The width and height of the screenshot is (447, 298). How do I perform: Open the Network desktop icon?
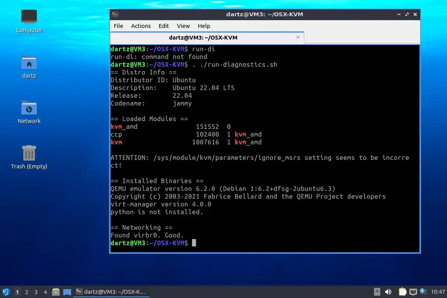[x=29, y=112]
